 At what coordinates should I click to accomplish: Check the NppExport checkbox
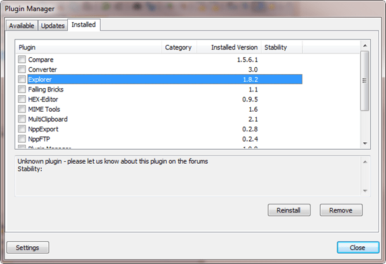(x=22, y=129)
